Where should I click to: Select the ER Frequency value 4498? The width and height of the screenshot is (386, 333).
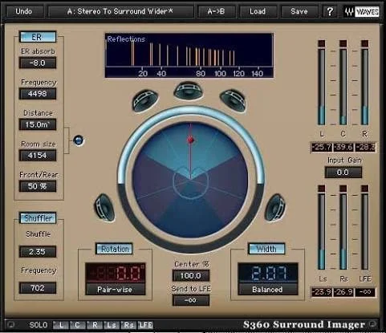(x=38, y=94)
